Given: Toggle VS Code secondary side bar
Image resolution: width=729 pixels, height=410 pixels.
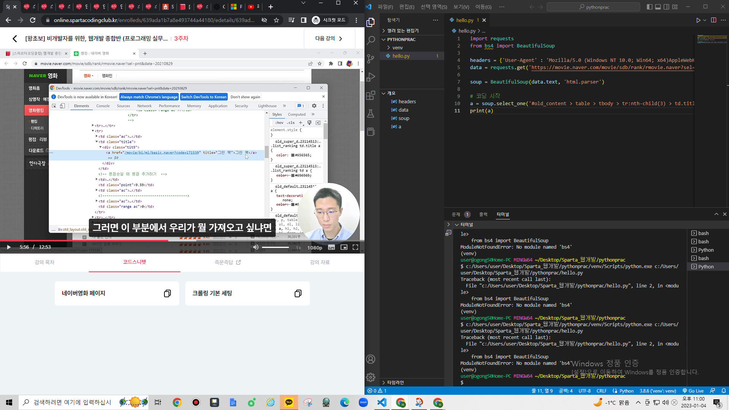Looking at the screenshot, I should (666, 7).
